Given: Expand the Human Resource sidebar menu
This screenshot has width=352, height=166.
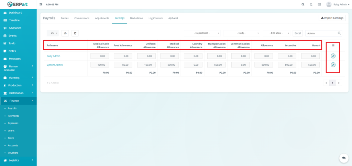Looking at the screenshot, I should pos(18,68).
